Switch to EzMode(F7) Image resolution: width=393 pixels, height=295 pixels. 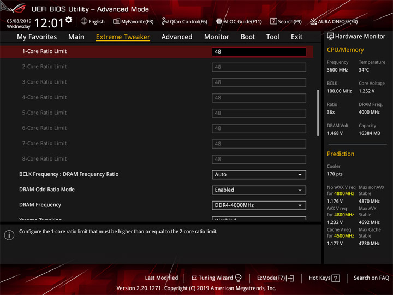tap(276, 278)
